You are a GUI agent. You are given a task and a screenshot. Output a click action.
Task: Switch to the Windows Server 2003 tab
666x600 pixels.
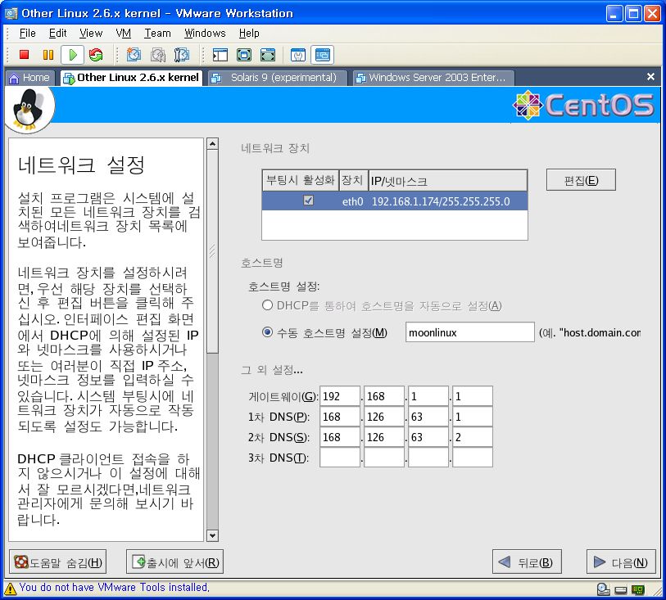(x=433, y=78)
